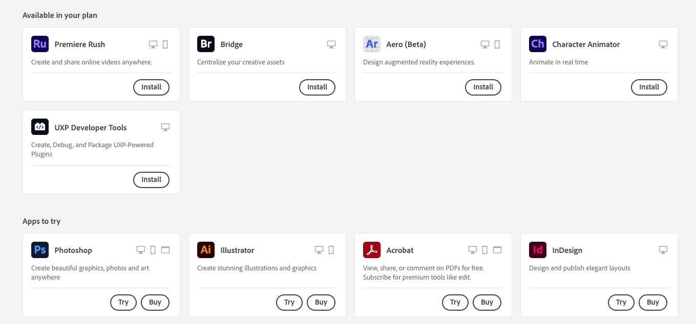Click the Bridge app icon
The height and width of the screenshot is (324, 696).
205,44
